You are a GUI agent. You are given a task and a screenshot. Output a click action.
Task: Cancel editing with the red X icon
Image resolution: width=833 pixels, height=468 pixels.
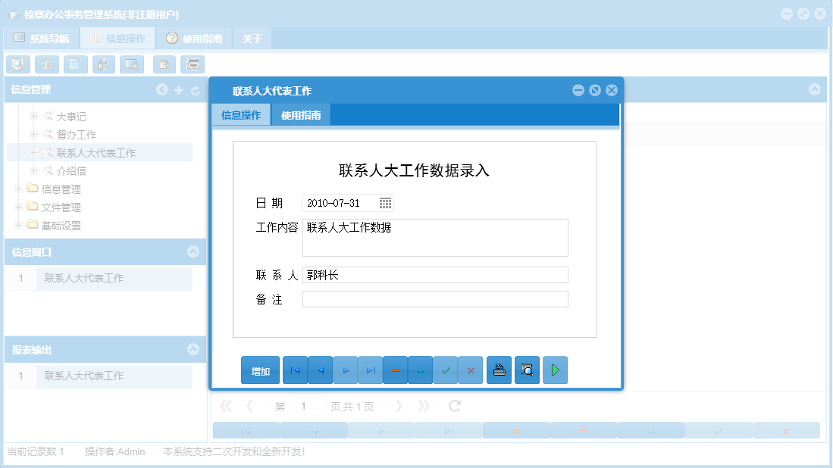(470, 370)
